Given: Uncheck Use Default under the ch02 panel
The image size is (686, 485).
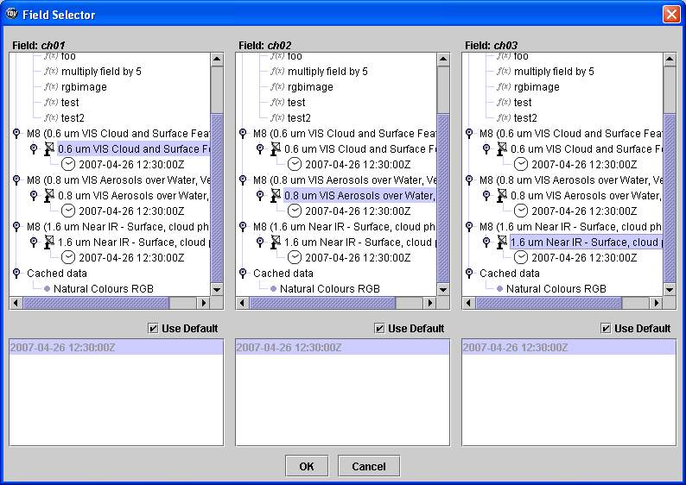Looking at the screenshot, I should (x=379, y=329).
